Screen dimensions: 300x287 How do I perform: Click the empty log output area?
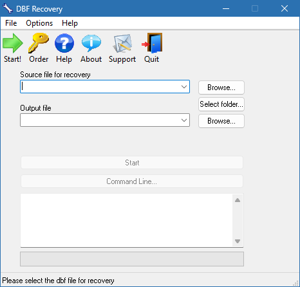(127, 220)
